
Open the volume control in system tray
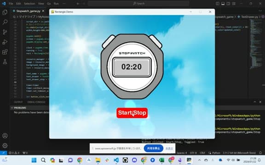click(x=233, y=160)
